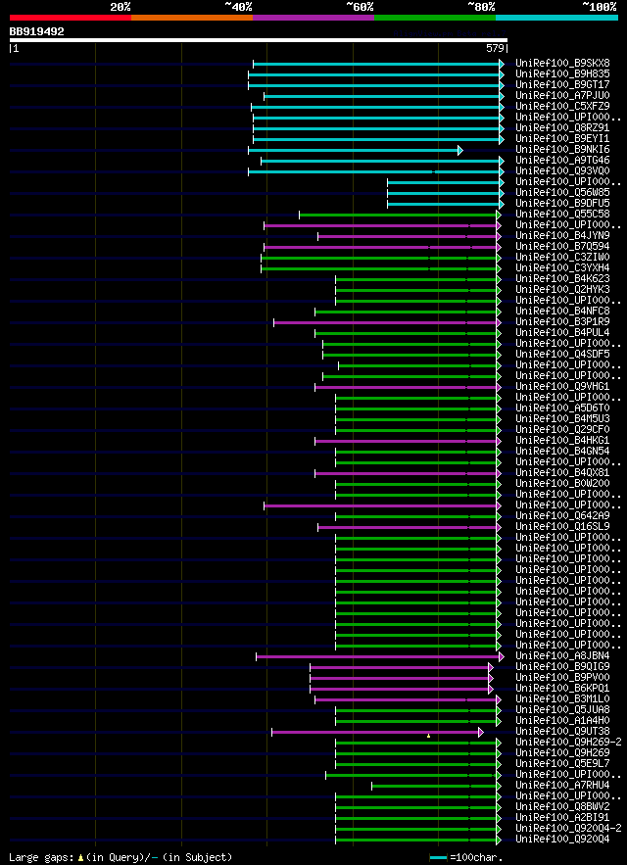Click the green alignment bar for A7RHU4
627x865 pixels.
[437, 786]
